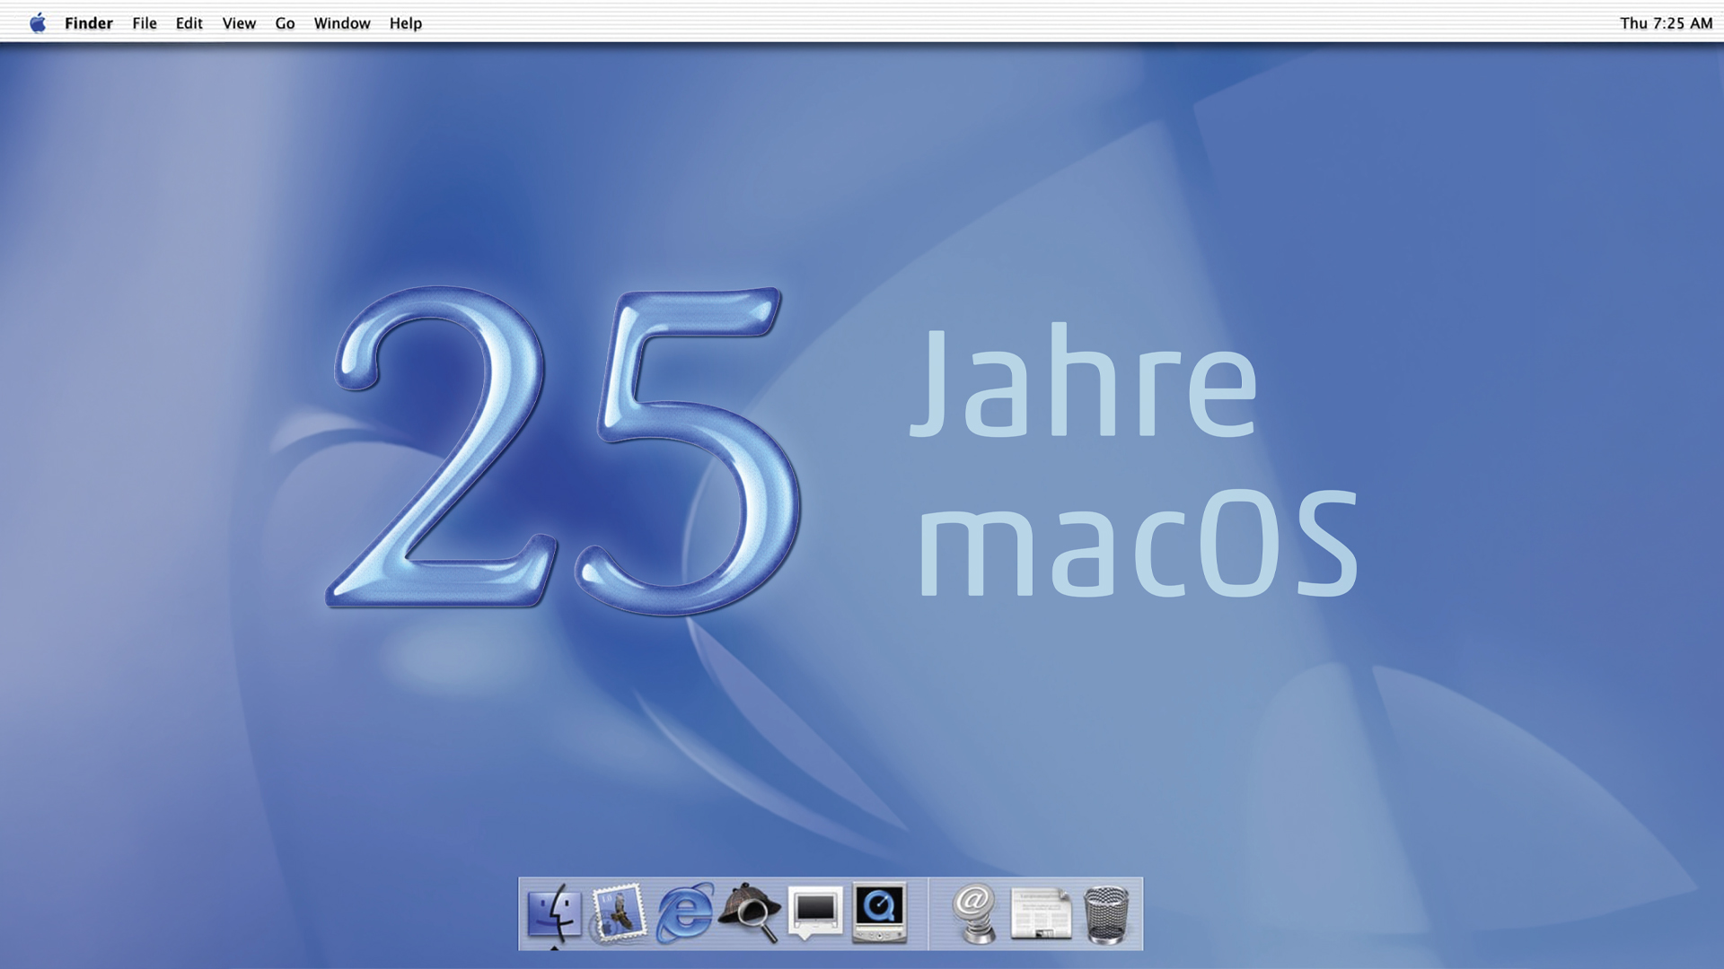The image size is (1724, 969).
Task: Open the Go menu
Action: point(285,23)
